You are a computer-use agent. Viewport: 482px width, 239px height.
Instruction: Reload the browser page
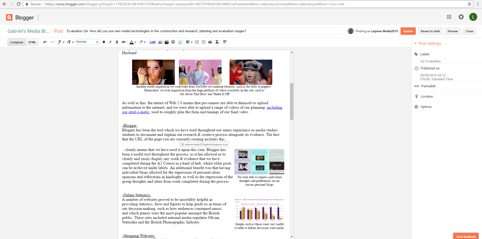coord(19,4)
